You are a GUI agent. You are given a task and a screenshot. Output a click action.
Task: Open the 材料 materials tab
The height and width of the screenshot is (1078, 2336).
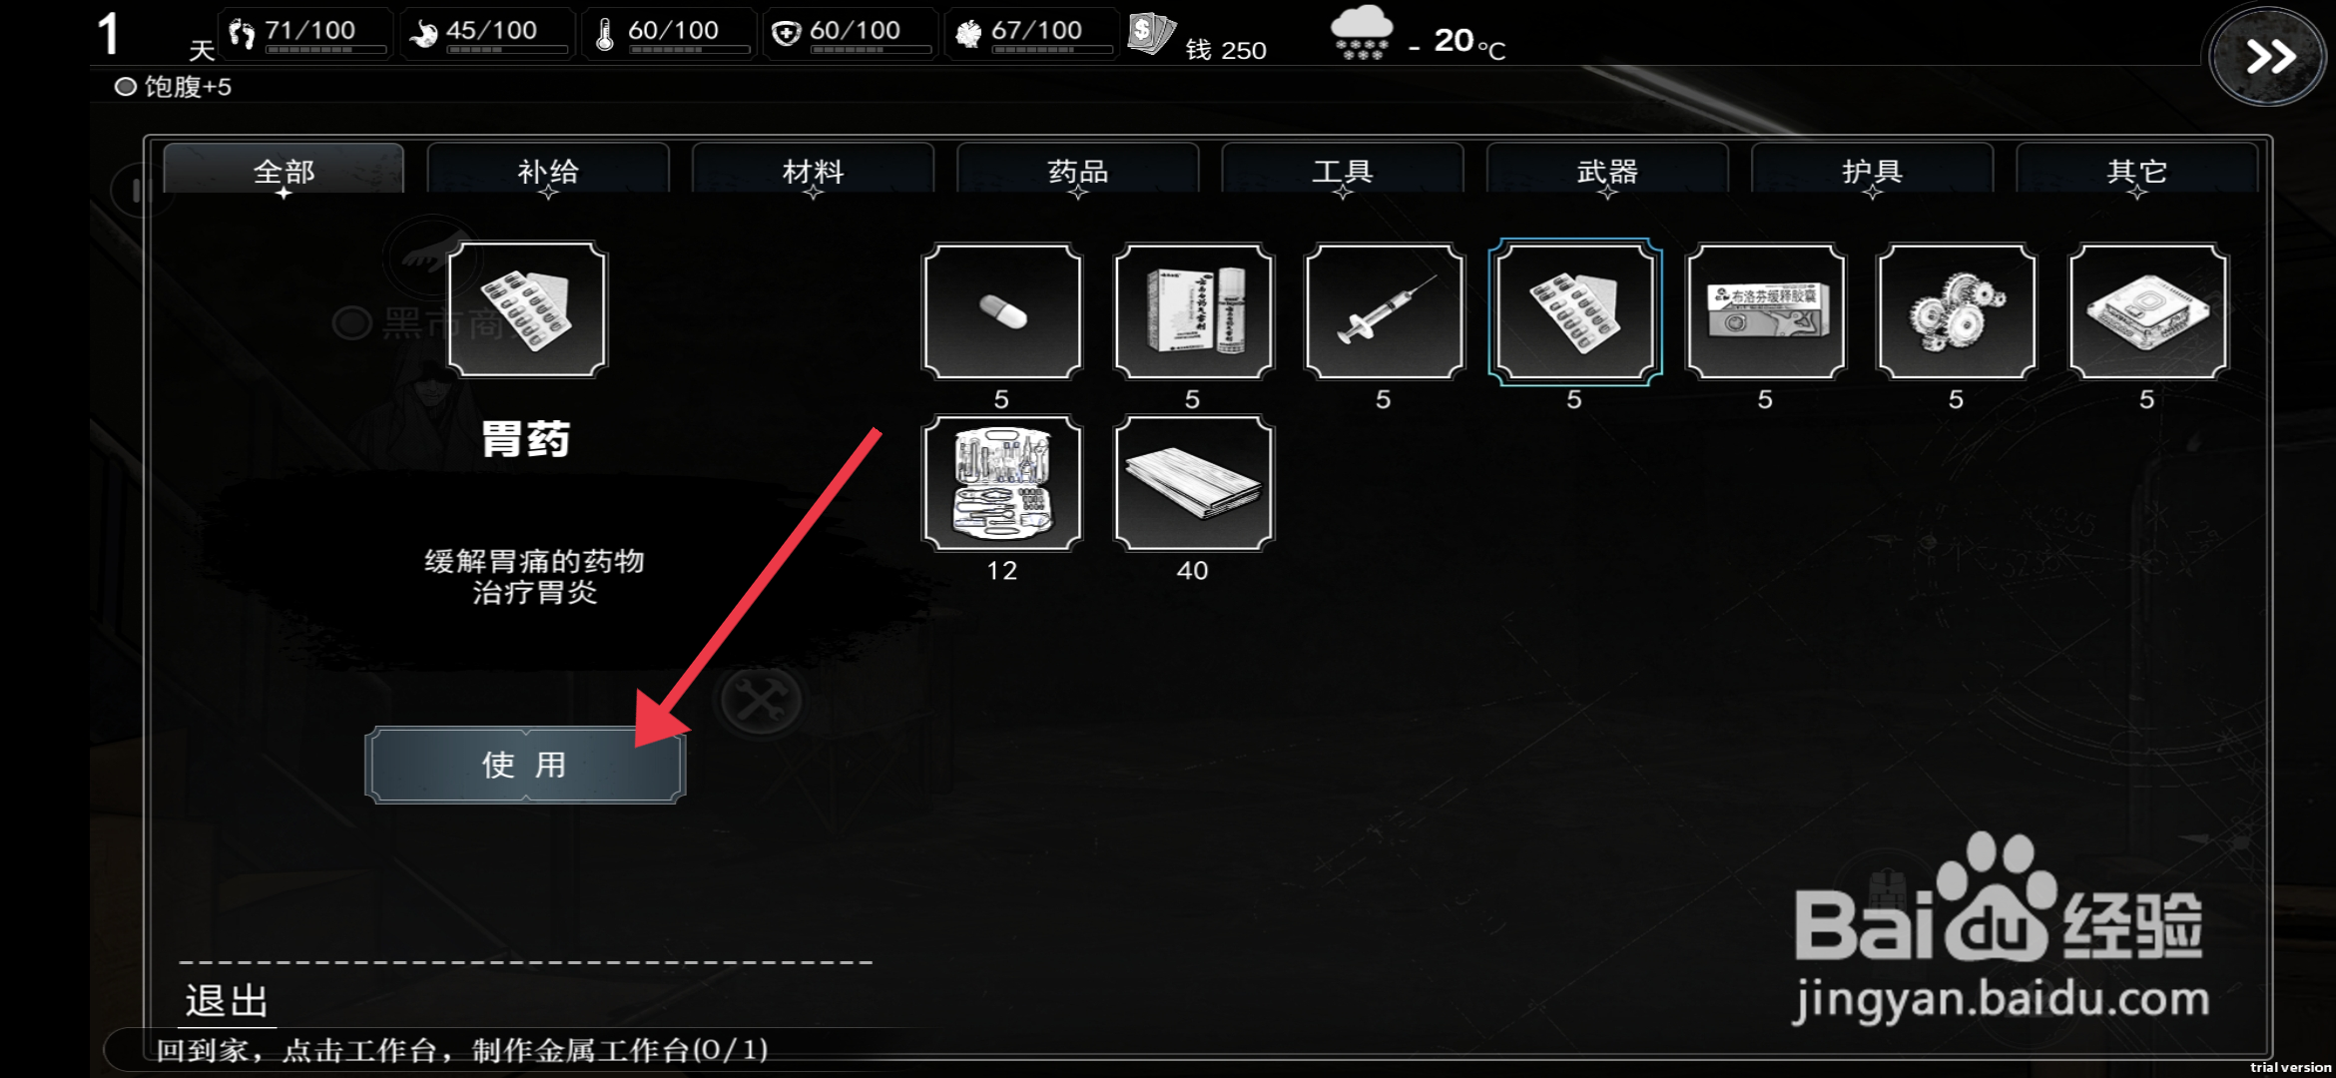(813, 170)
